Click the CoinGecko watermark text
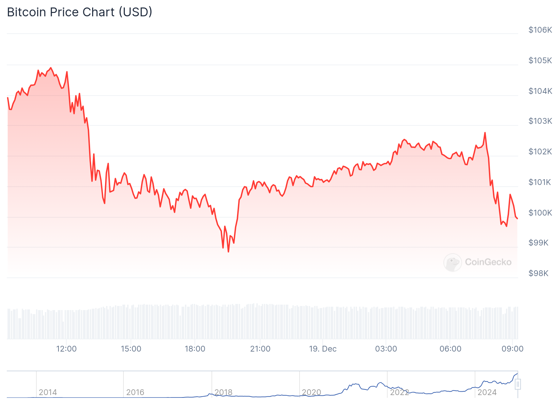Screen dimensions: 559x408 point(488,262)
